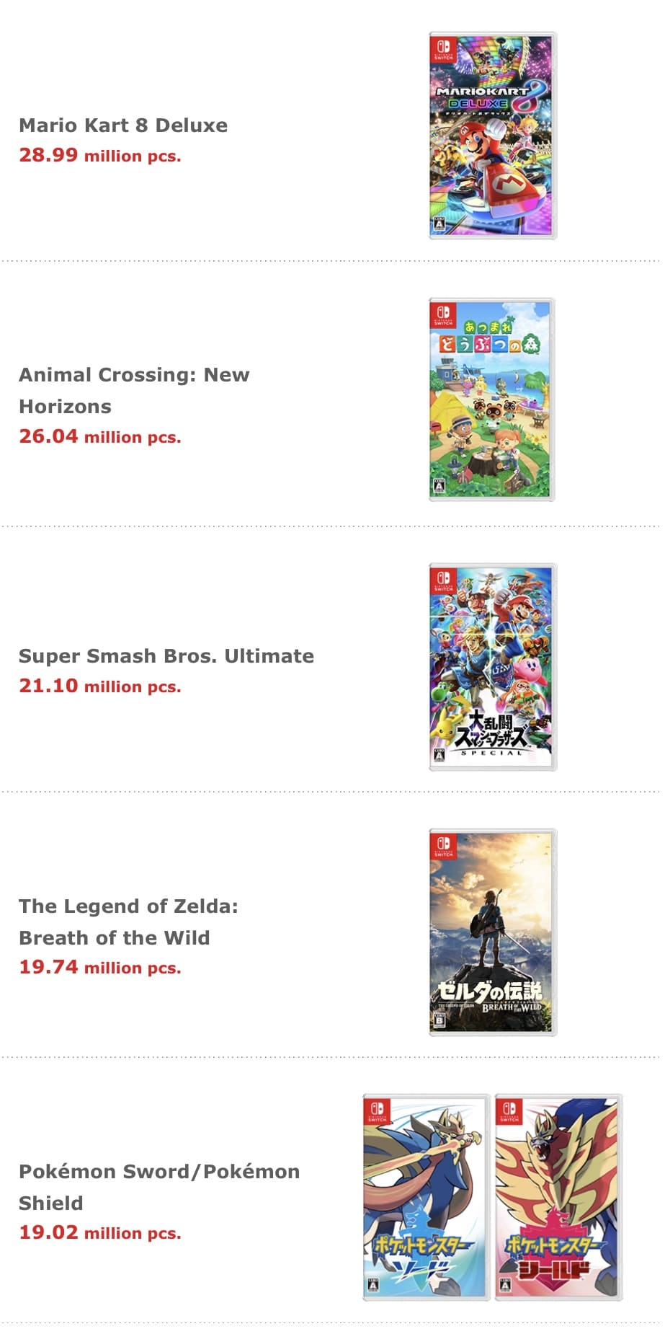Open the Animal Crossing box art image
Viewport: 665px width, 1334px height.
point(492,399)
